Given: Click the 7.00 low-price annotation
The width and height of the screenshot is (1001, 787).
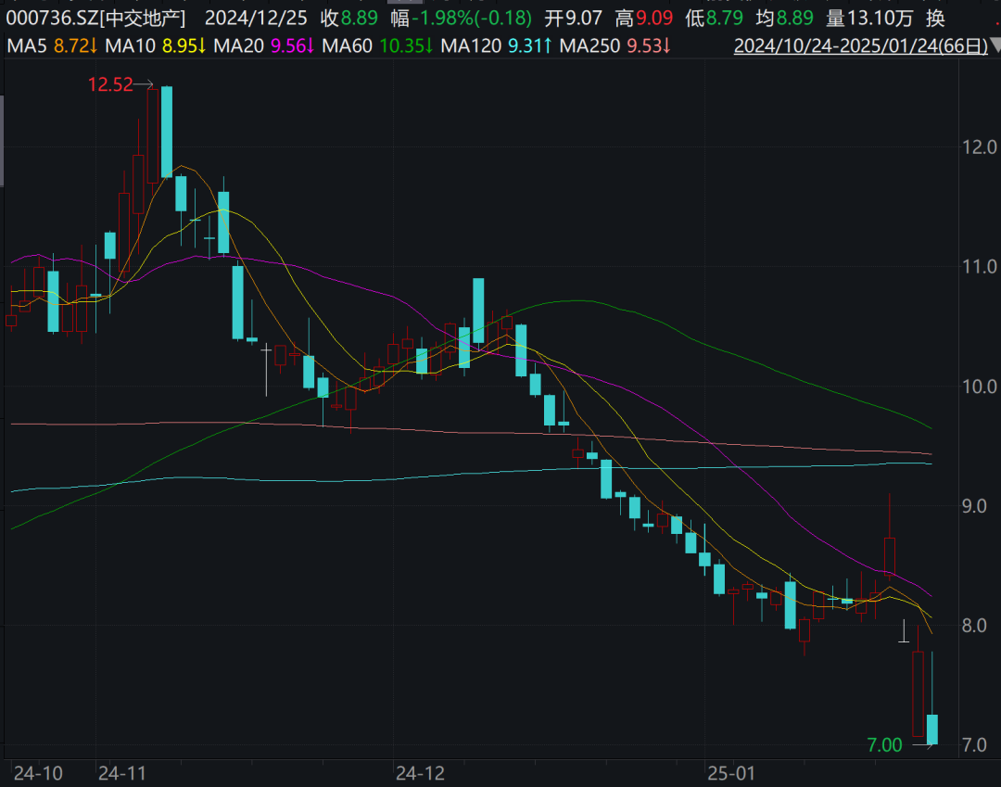Looking at the screenshot, I should 885,745.
